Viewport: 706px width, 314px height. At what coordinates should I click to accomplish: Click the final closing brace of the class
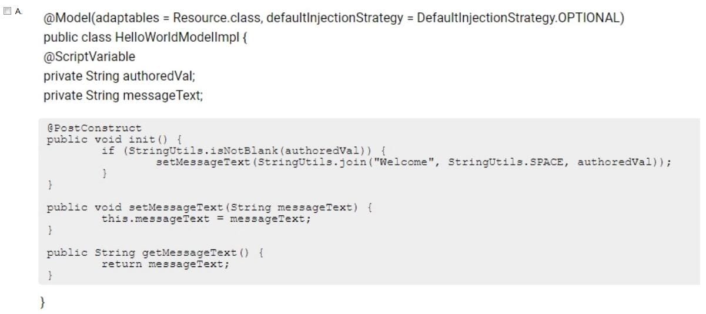tap(42, 302)
